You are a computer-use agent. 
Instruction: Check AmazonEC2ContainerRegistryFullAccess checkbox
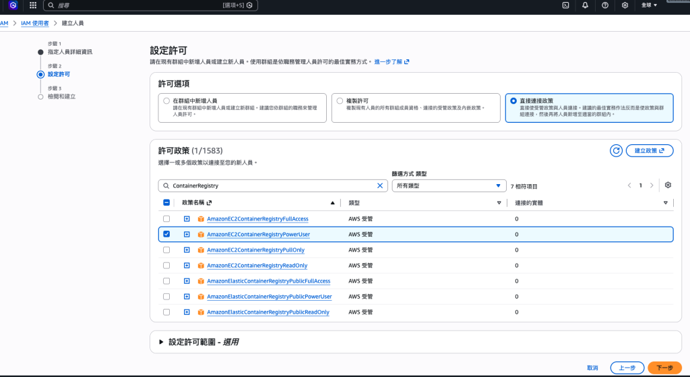[x=166, y=219]
